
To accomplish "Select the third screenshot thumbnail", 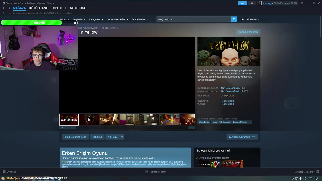I will (x=109, y=120).
